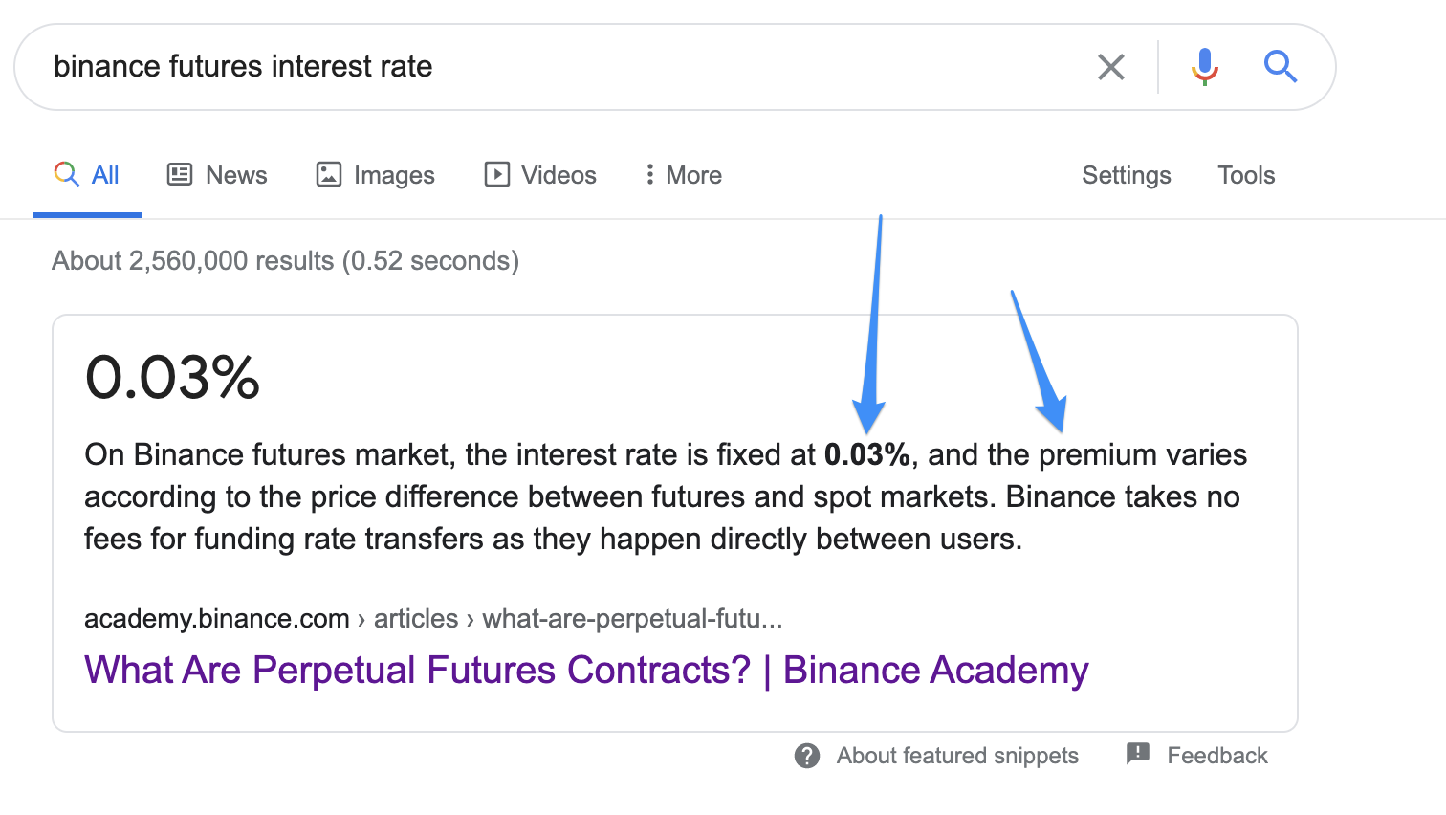Click the Feedback text link
The width and height of the screenshot is (1446, 815).
click(x=1217, y=756)
